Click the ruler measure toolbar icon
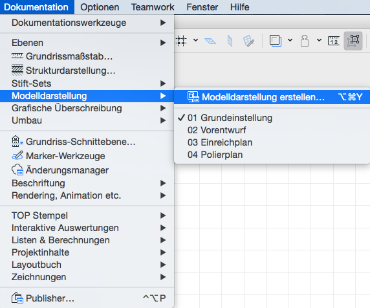The image size is (370, 308). click(334, 41)
